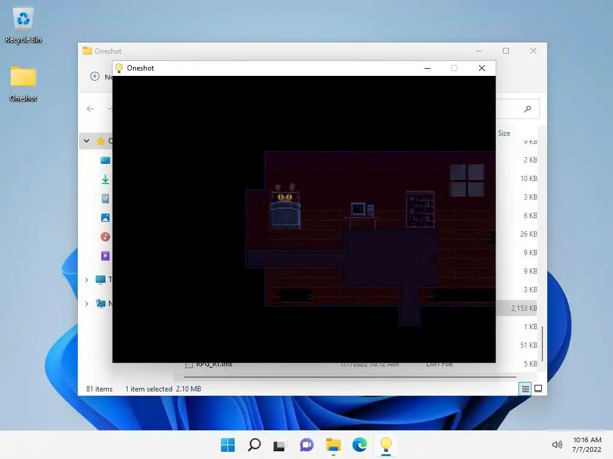Switch to File Explorer via taskbar
Screen dimensions: 613x459
click(333, 445)
